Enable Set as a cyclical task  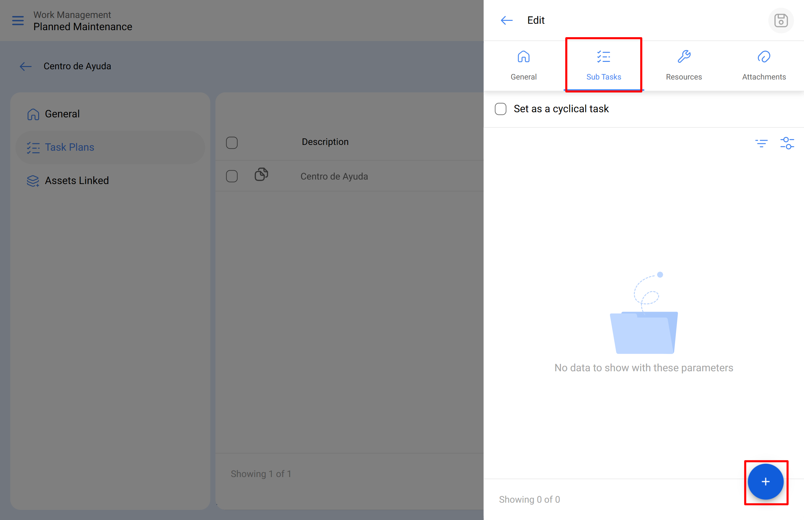500,109
